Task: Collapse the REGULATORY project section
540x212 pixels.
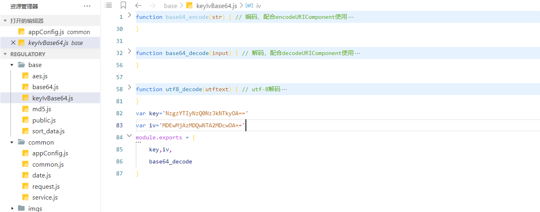Action: click(x=5, y=54)
